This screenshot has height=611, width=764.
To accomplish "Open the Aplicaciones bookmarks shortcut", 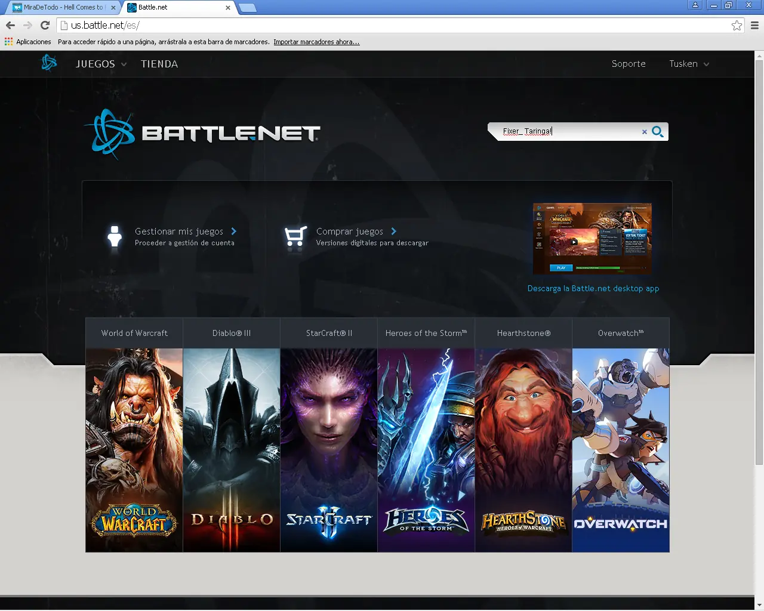I will [x=28, y=42].
